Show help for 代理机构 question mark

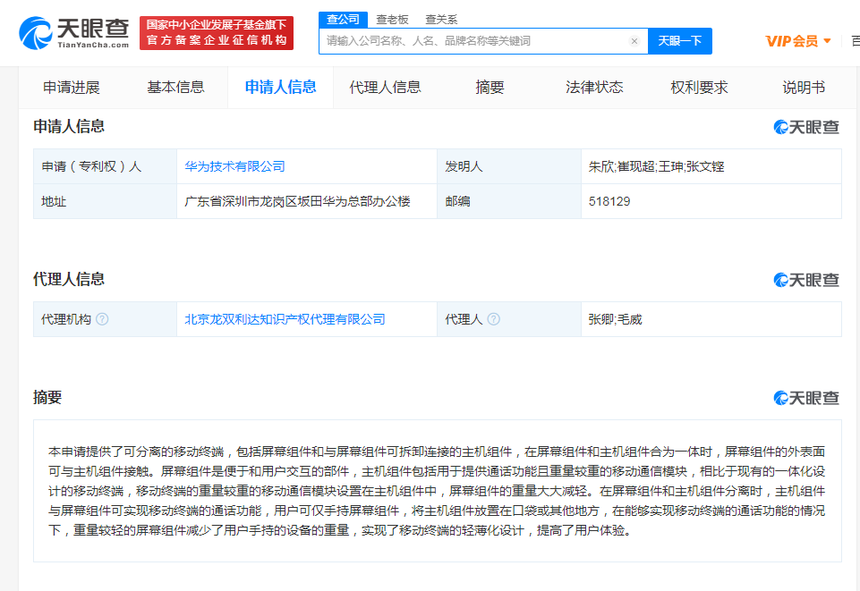(103, 319)
